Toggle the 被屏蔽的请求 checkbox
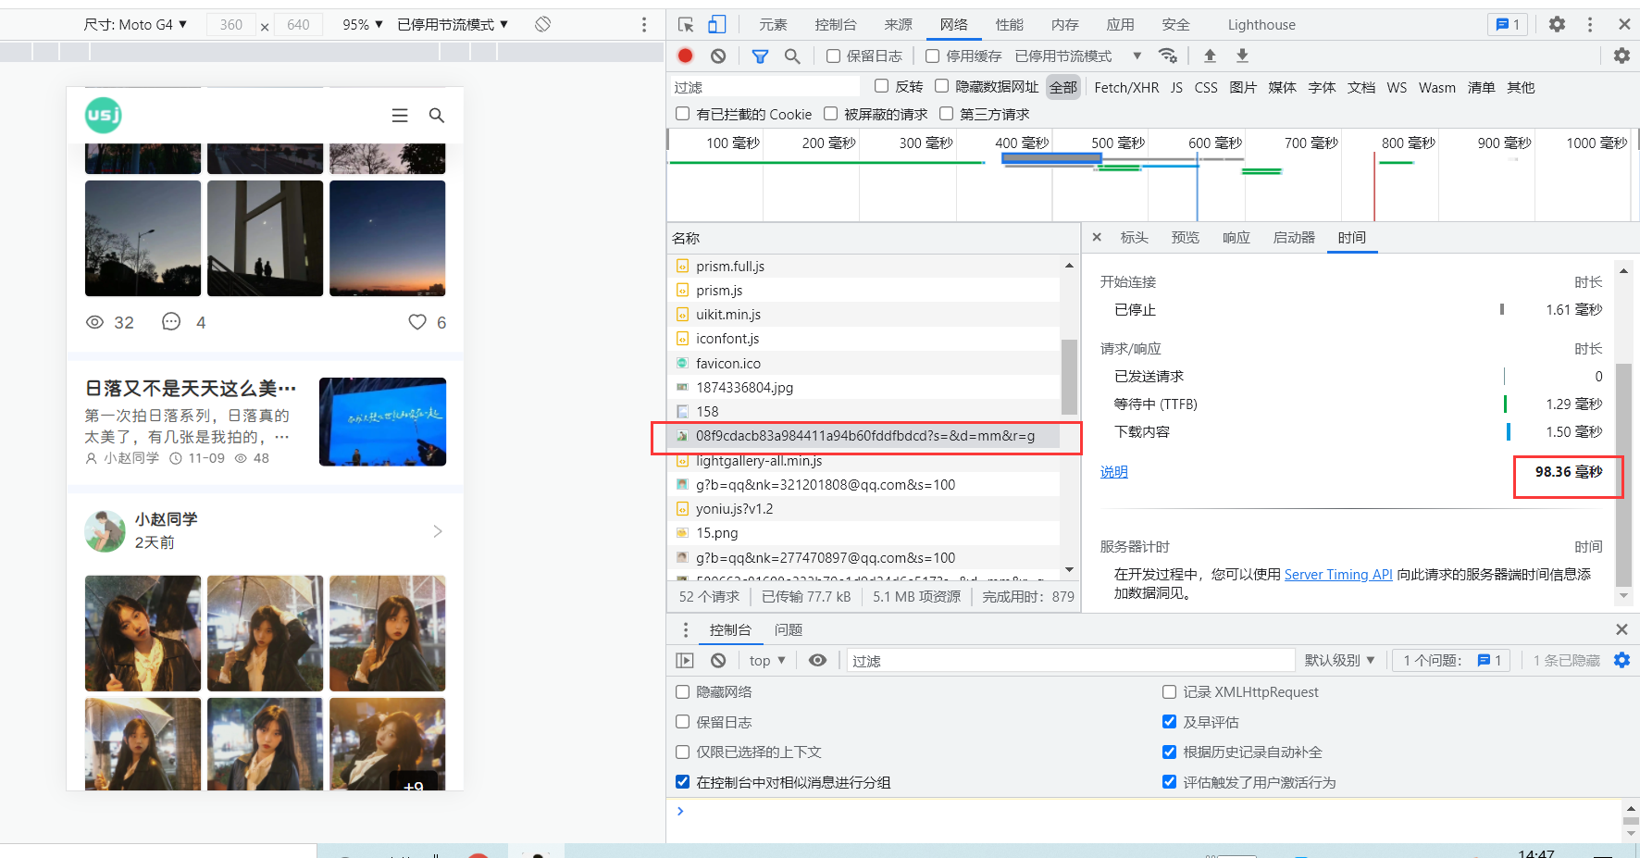This screenshot has height=858, width=1640. pos(830,114)
